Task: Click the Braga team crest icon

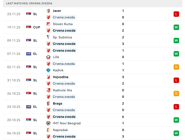Action: click(48, 104)
